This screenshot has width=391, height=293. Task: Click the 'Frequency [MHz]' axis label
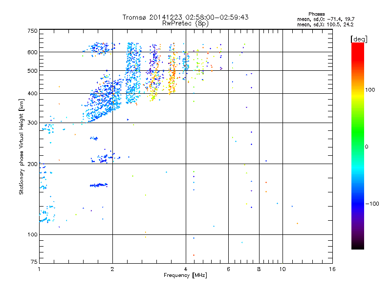click(185, 275)
